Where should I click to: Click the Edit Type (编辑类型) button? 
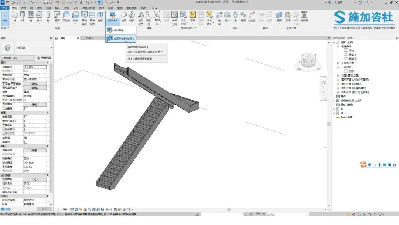coord(44,58)
